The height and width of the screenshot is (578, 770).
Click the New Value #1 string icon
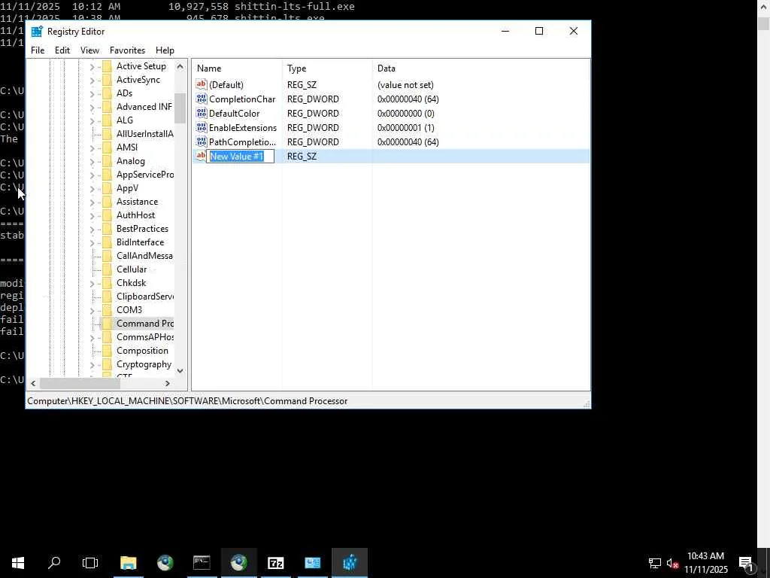tap(201, 156)
